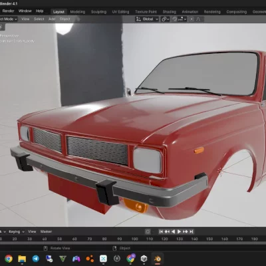
Task: Set the timeline to frame 100
Action: pos(134,239)
